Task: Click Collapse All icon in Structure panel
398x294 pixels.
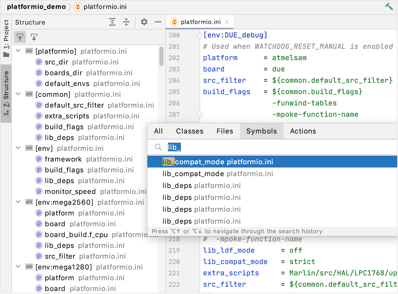Action: pyautogui.click(x=126, y=22)
